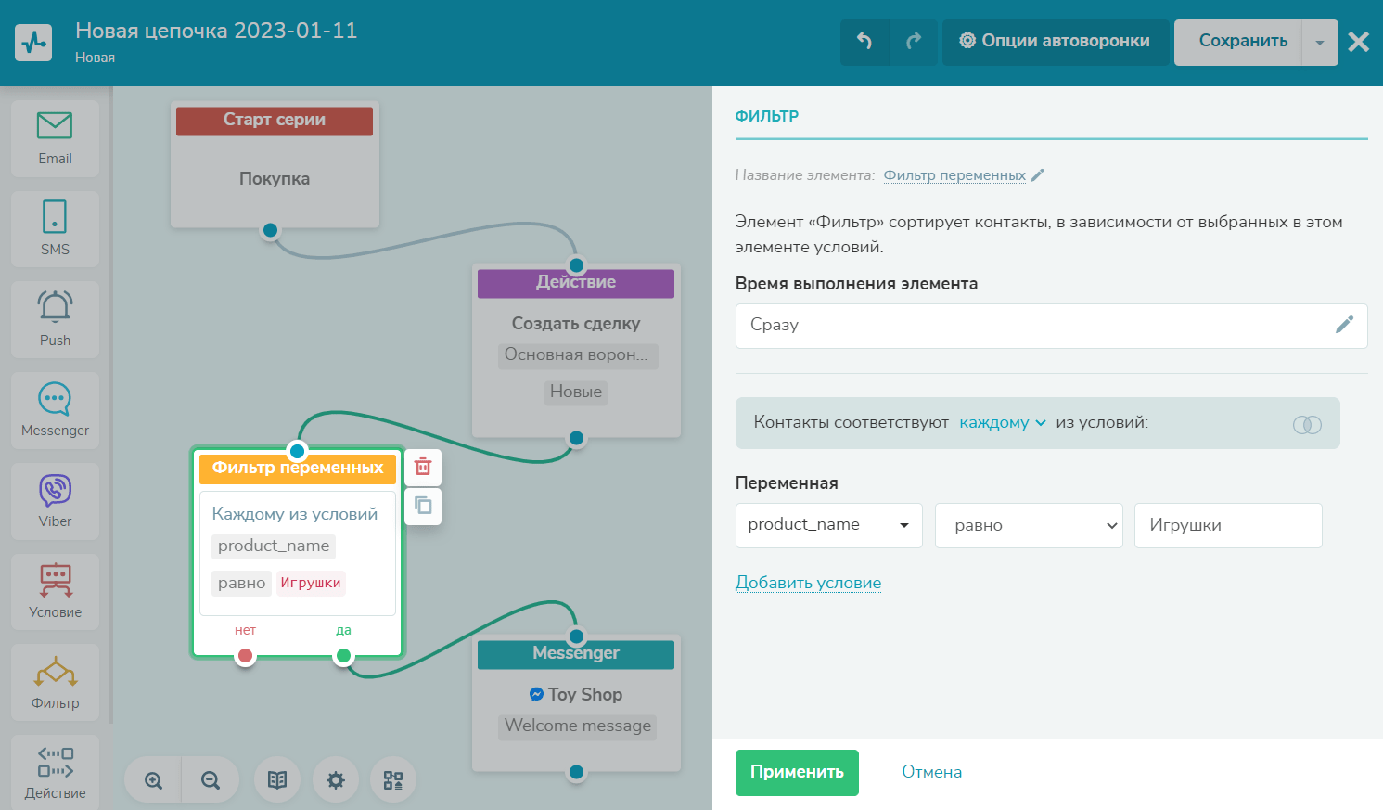
Task: Click the Старт серии output connector
Action: [x=270, y=230]
